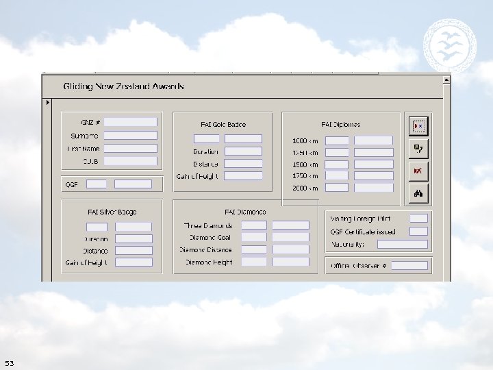Click the Silver Badge Gain of Height field

point(134,262)
